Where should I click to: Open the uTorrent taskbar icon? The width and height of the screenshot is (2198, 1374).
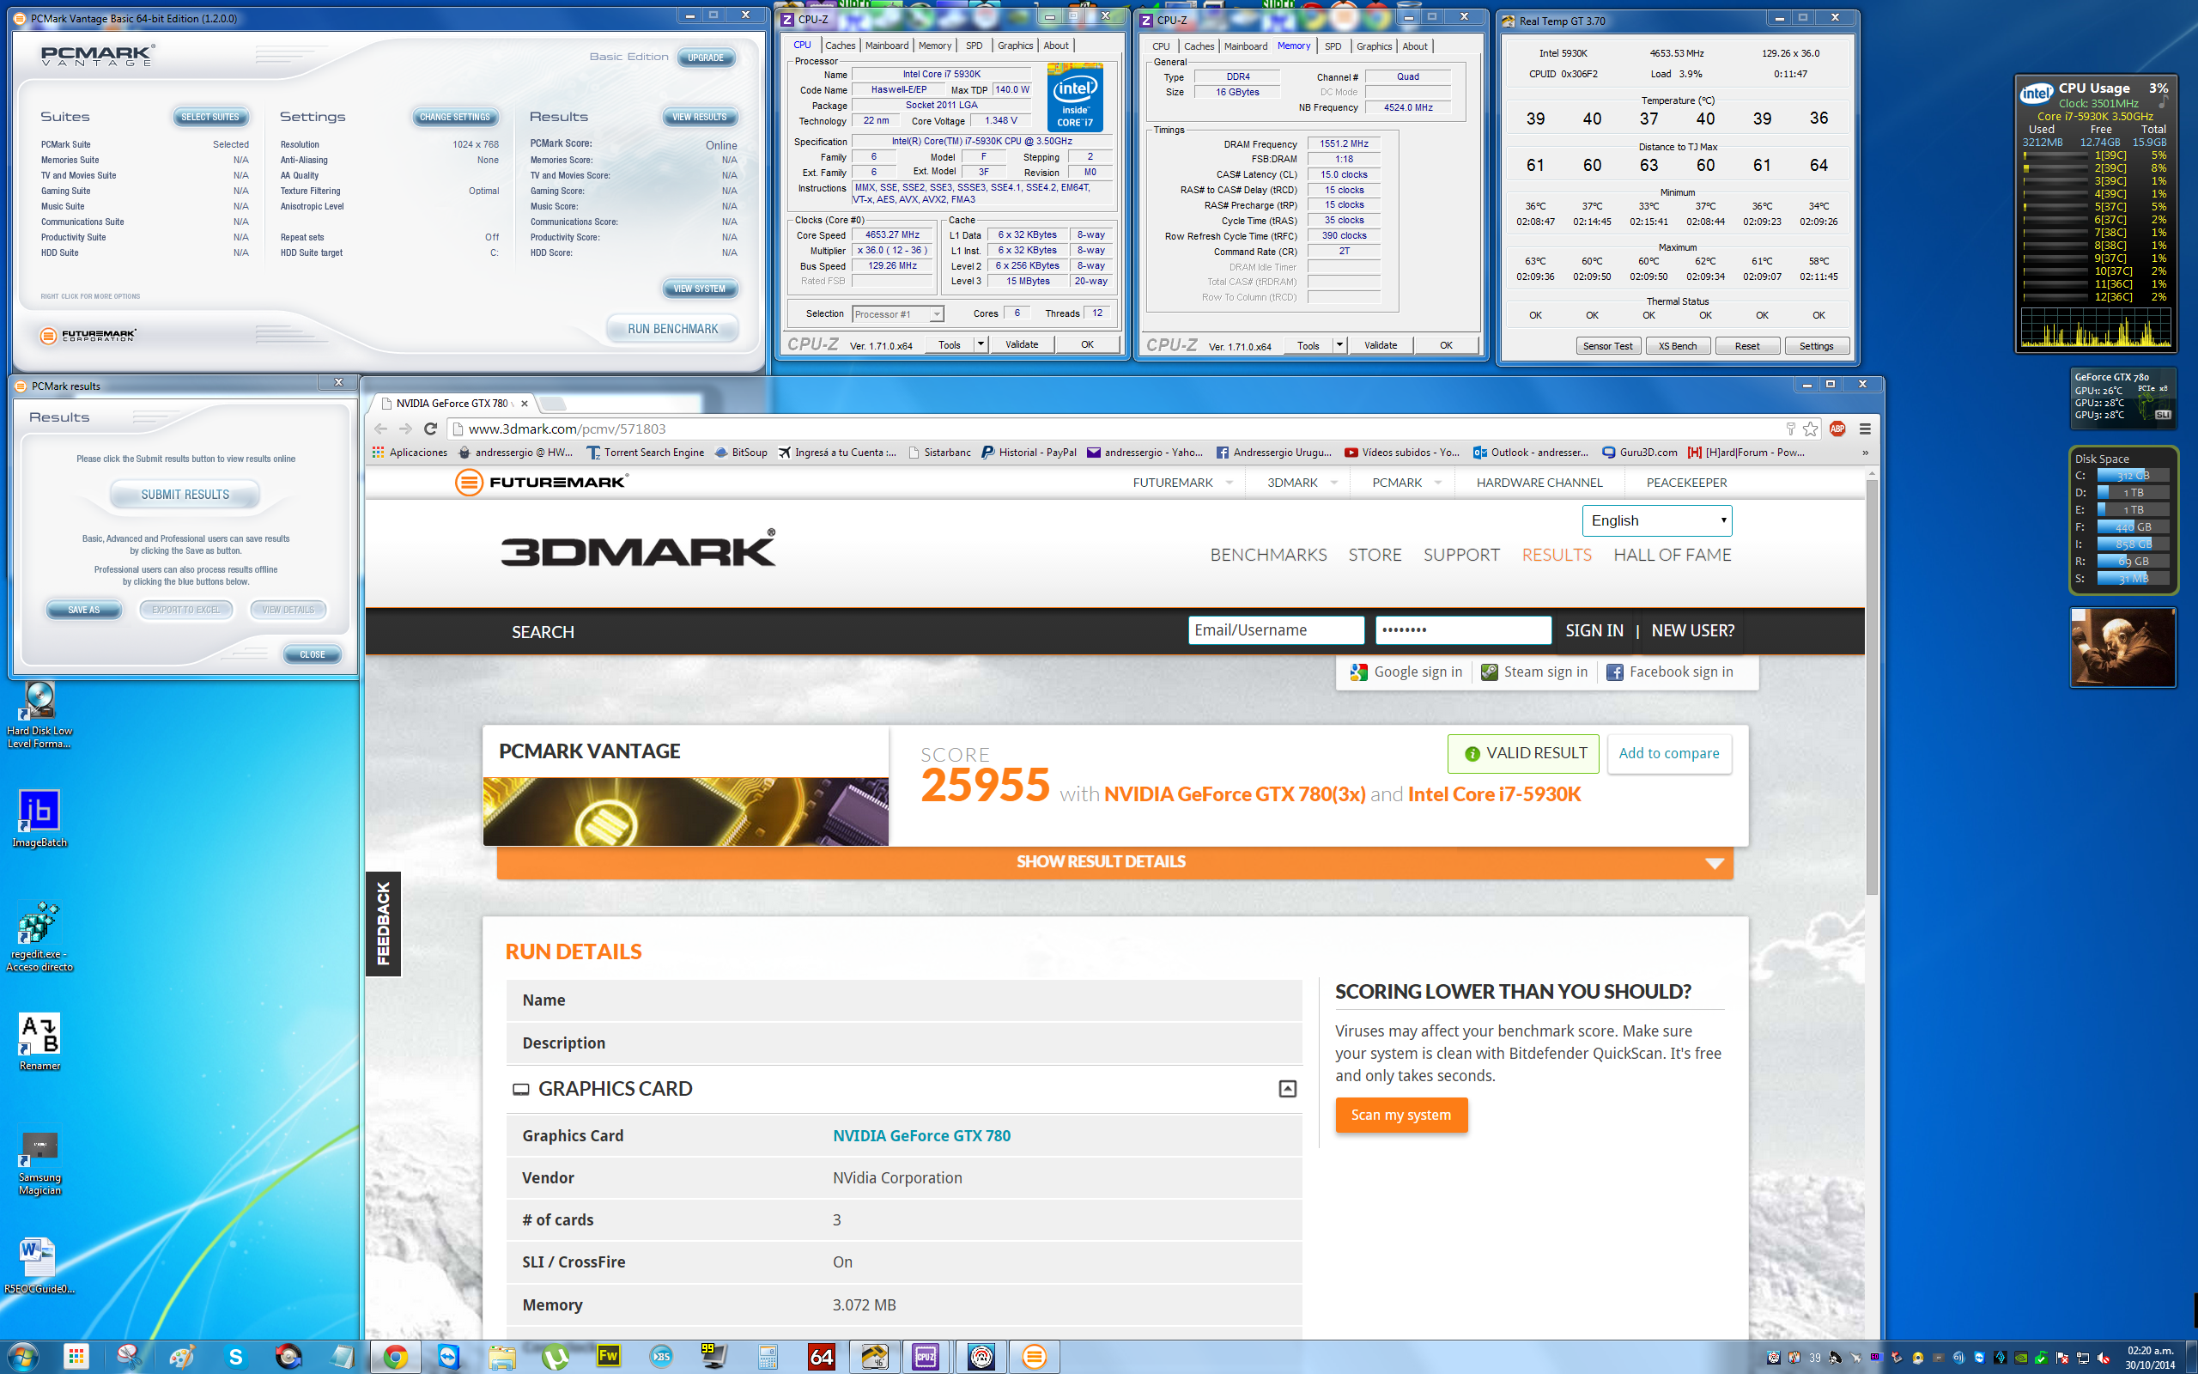[x=555, y=1357]
